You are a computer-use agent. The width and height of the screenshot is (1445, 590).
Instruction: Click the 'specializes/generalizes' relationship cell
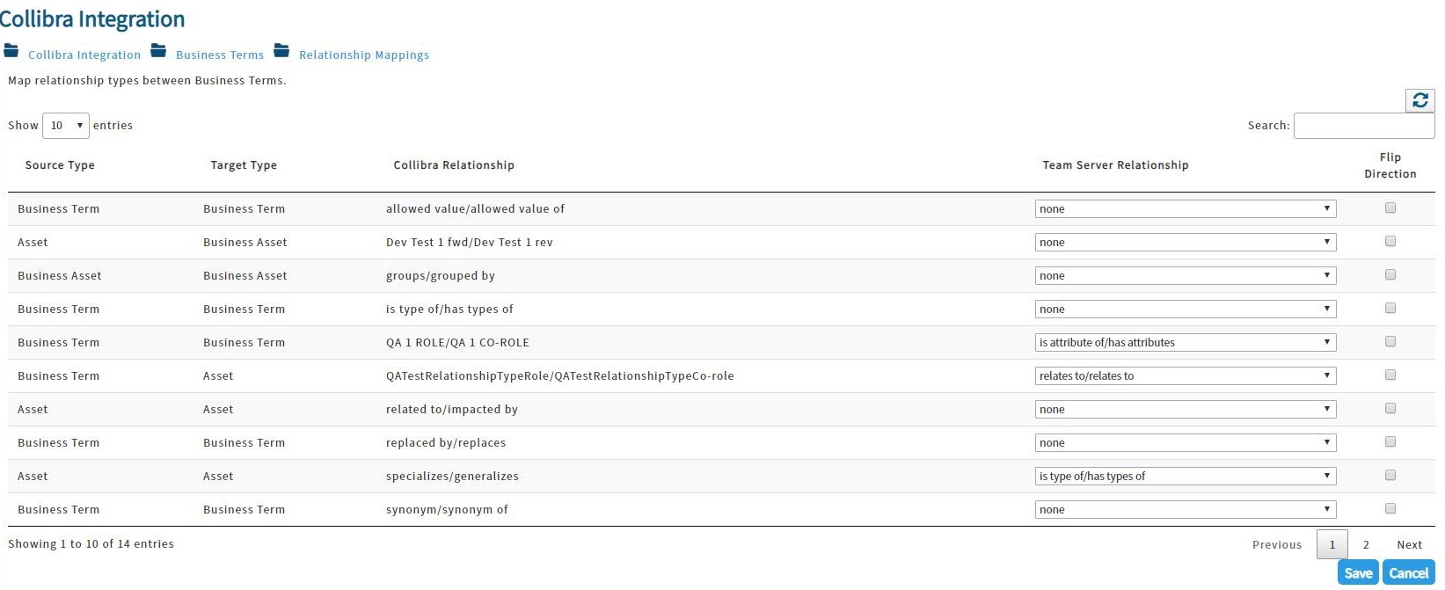point(452,477)
